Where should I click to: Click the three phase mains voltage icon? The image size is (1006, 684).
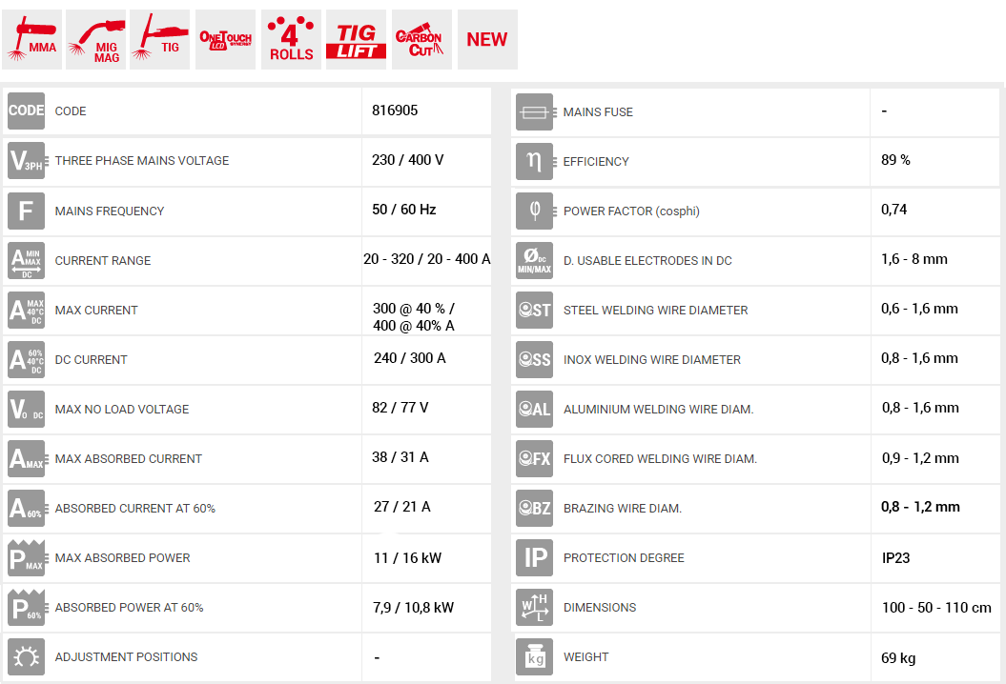pos(26,161)
